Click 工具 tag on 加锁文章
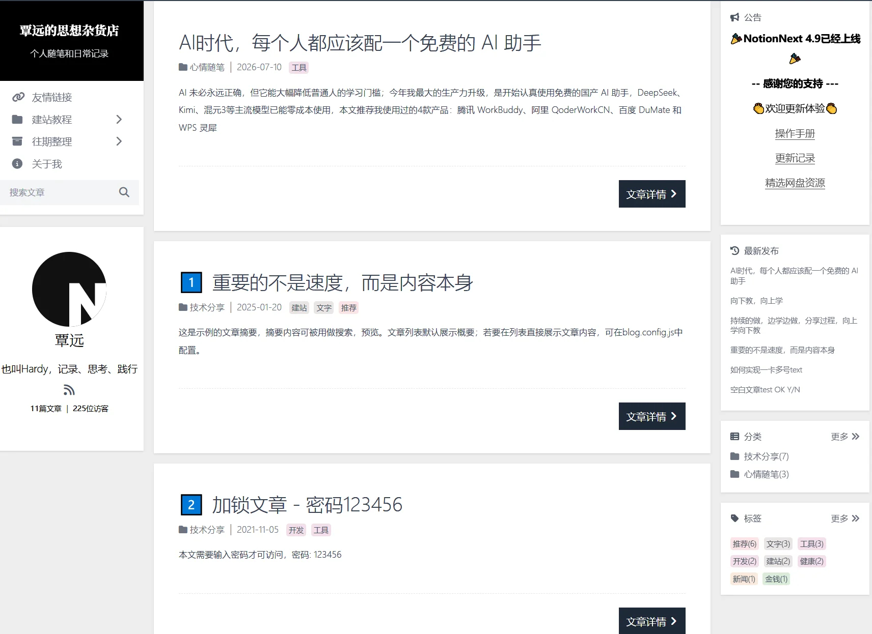Viewport: 872px width, 634px height. pyautogui.click(x=321, y=530)
